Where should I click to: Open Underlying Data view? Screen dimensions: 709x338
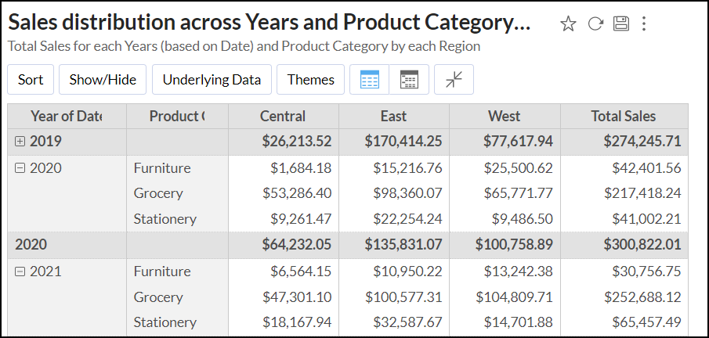click(212, 80)
